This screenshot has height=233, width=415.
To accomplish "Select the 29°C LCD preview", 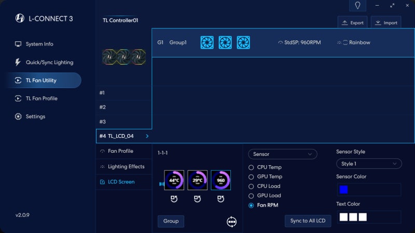I will click(197, 180).
